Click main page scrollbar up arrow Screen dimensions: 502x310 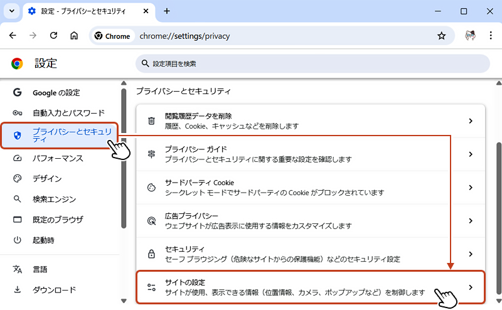(499, 83)
